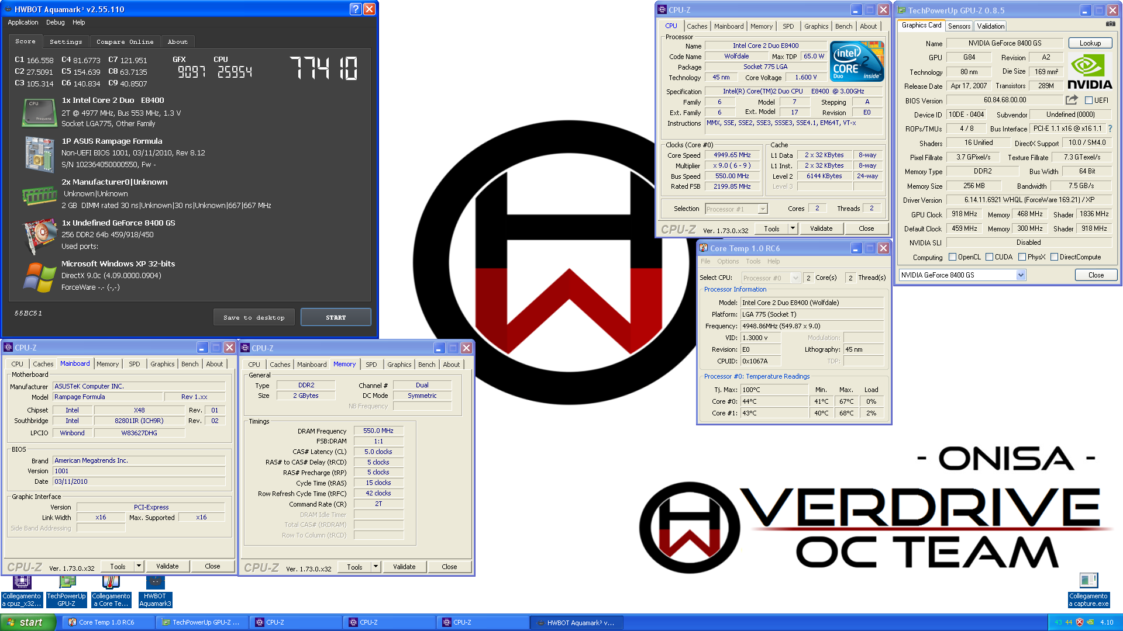
Task: Select SPD tab in CPU-Z Memory window
Action: point(371,365)
